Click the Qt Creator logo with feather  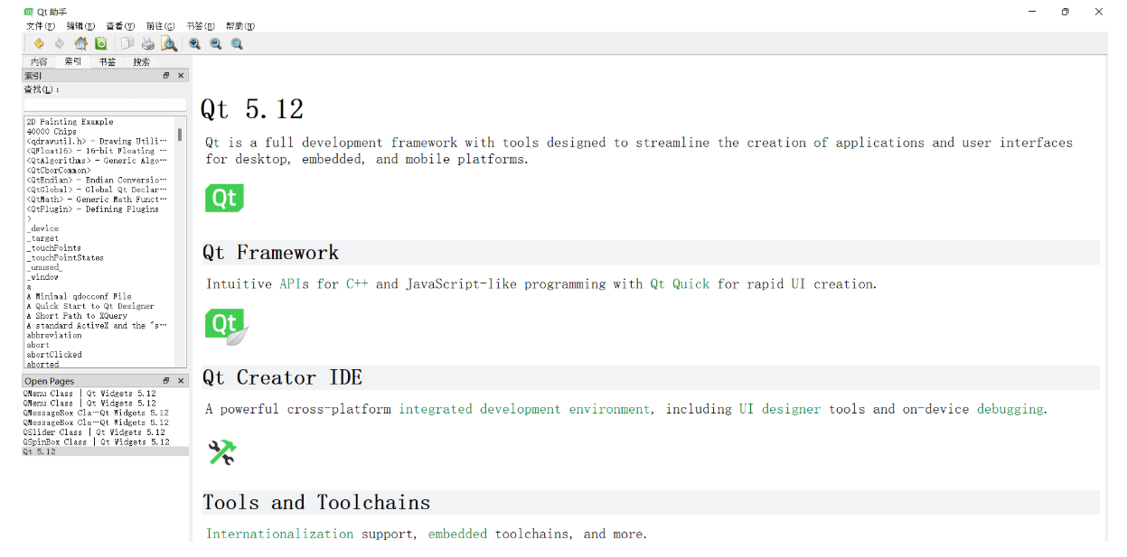(x=227, y=327)
